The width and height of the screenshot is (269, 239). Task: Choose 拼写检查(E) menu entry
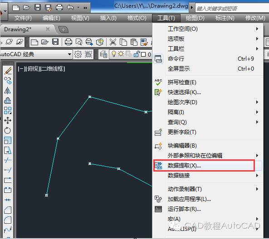[208, 82]
